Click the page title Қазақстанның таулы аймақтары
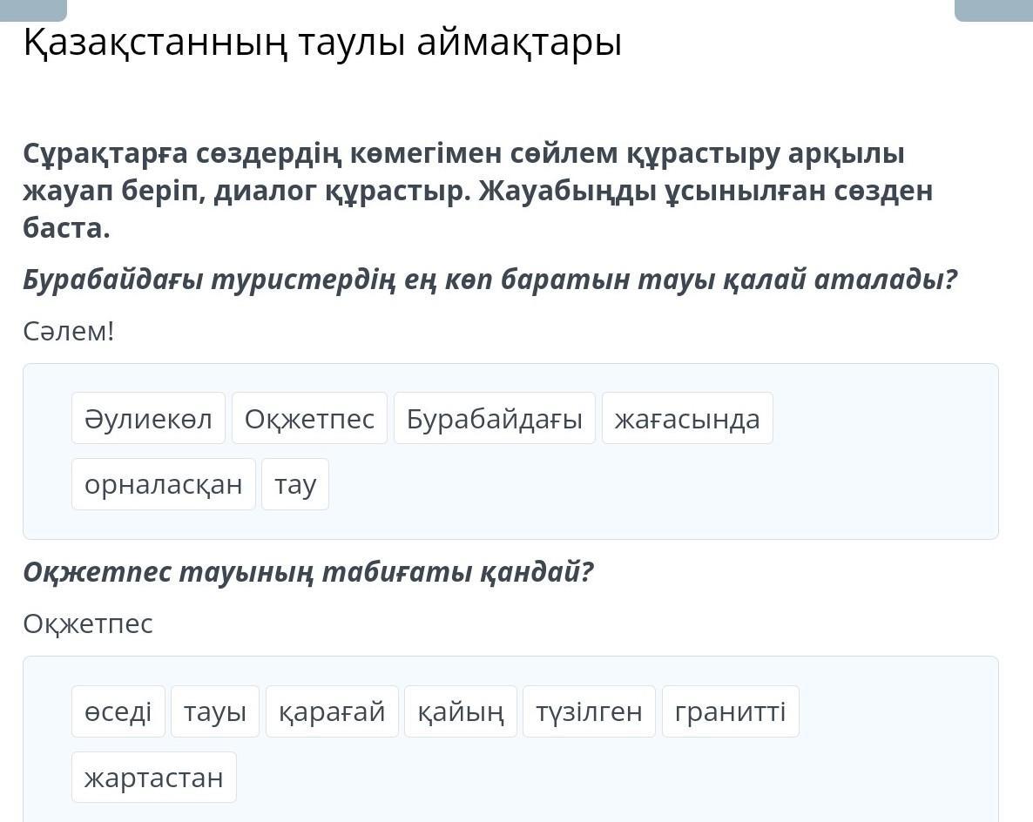Screen dimensions: 1033x822 tap(322, 43)
